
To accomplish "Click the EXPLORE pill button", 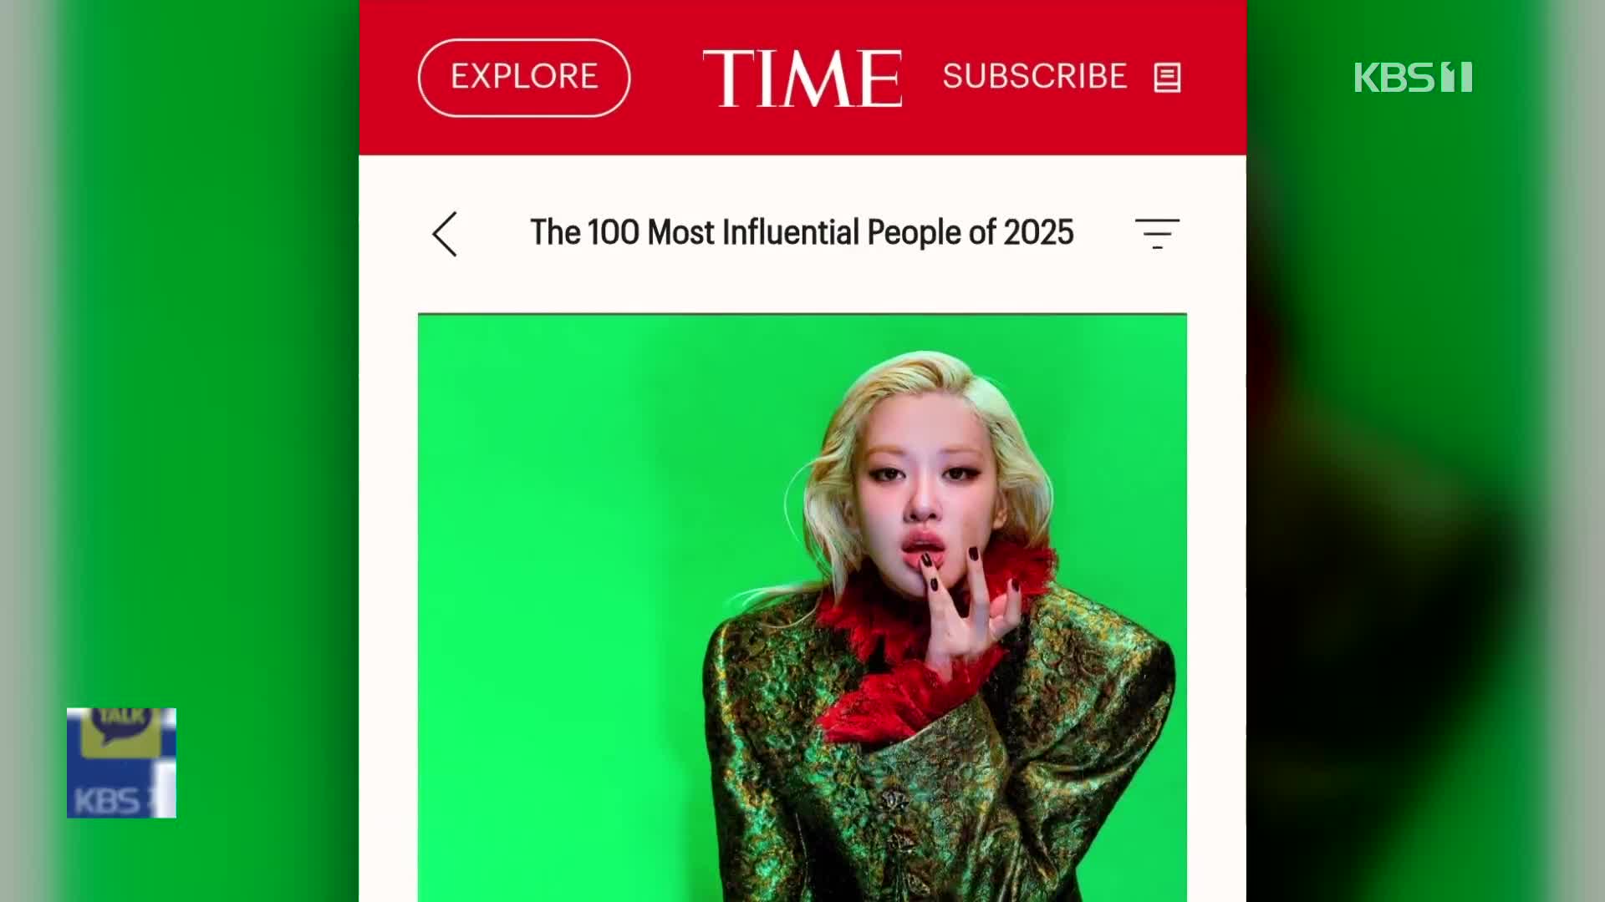I will (x=524, y=77).
